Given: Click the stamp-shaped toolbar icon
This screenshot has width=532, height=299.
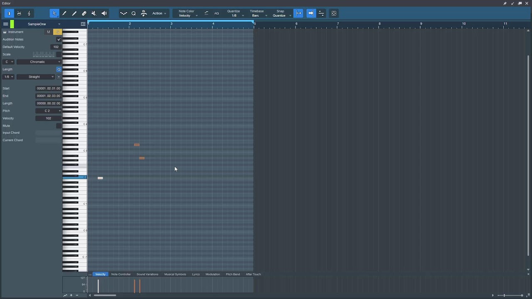Looking at the screenshot, I should click(144, 13).
